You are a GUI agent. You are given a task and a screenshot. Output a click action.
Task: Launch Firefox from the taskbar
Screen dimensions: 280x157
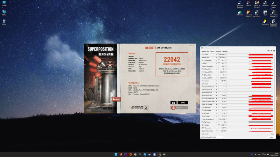pos(121,154)
